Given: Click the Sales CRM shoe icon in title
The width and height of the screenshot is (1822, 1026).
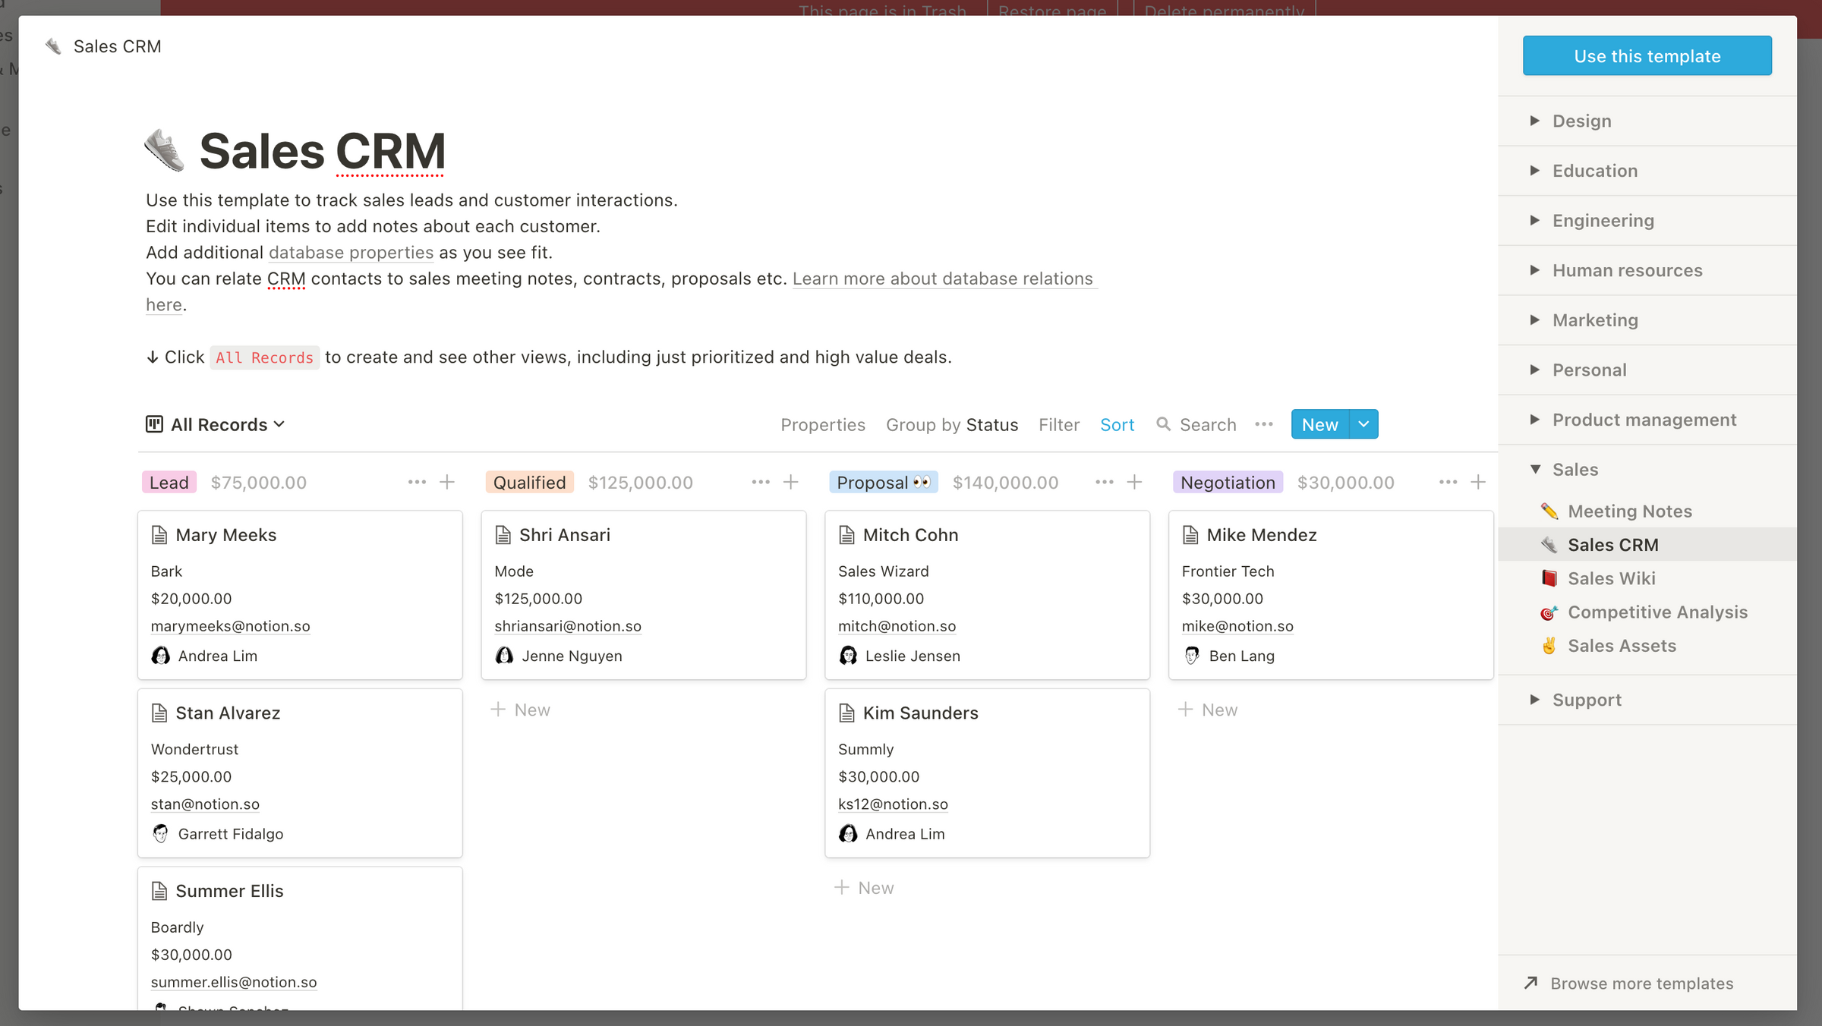Looking at the screenshot, I should 165,150.
